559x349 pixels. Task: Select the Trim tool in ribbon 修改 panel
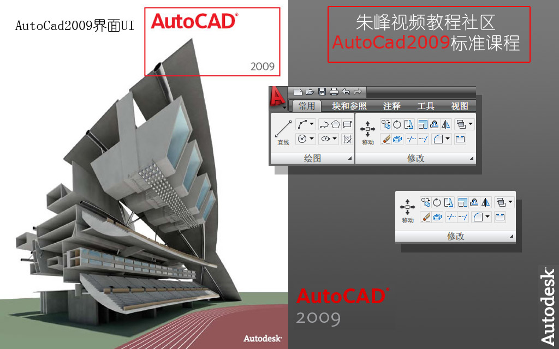pyautogui.click(x=412, y=139)
